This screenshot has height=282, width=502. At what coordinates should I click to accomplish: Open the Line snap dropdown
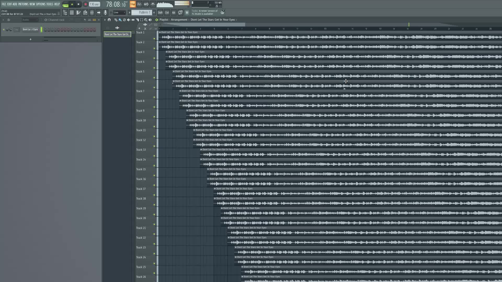tap(119, 13)
